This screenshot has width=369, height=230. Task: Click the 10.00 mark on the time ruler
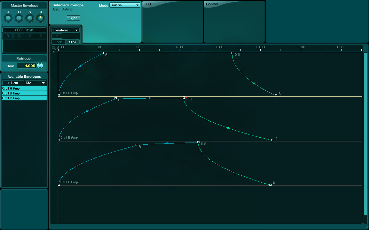tap(260, 47)
